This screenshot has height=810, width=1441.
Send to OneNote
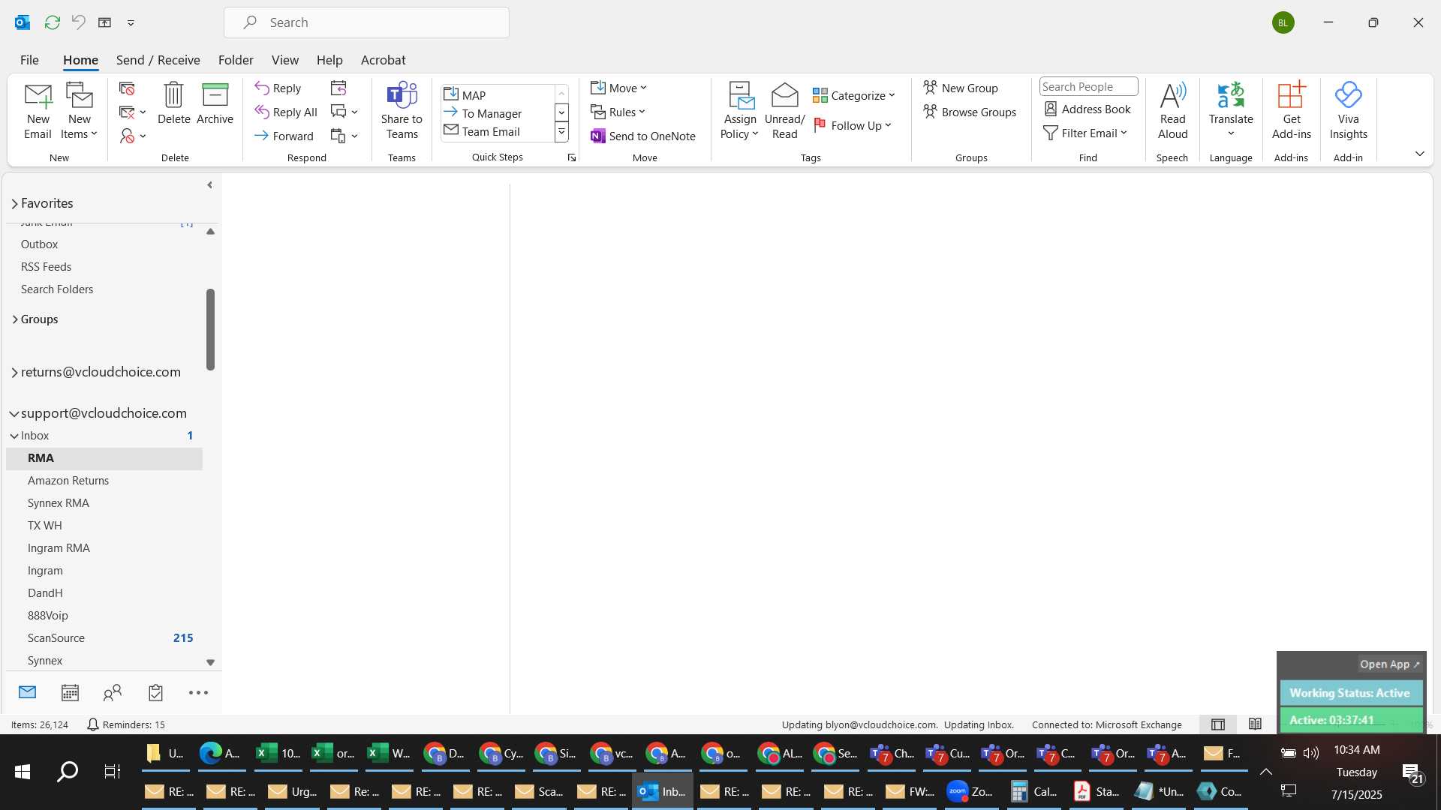[643, 136]
